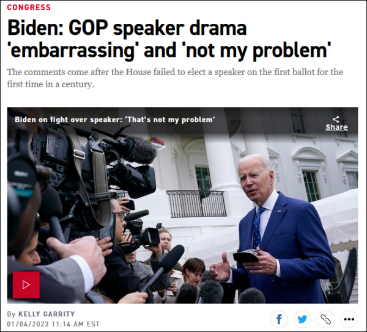Click the subheading about the House failing to elect a speaker
Image resolution: width=367 pixels, height=332 pixels.
click(x=175, y=78)
